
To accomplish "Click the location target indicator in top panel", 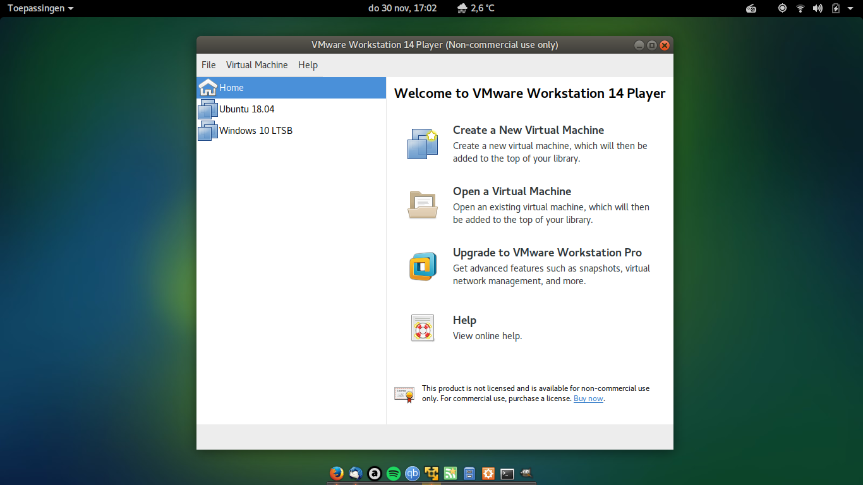I will (x=783, y=8).
